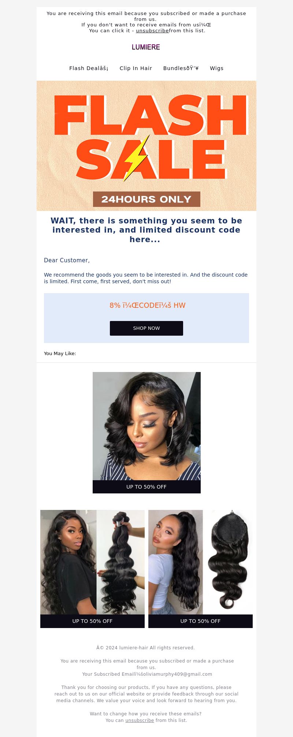
Task: Click the lightning bolt in the Flash Sale banner
Action: [x=137, y=158]
